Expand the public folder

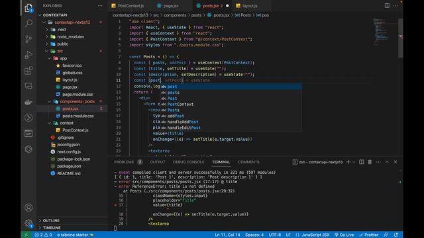point(46,44)
